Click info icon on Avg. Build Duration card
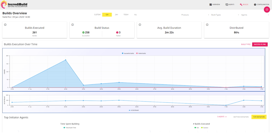 (140, 25)
